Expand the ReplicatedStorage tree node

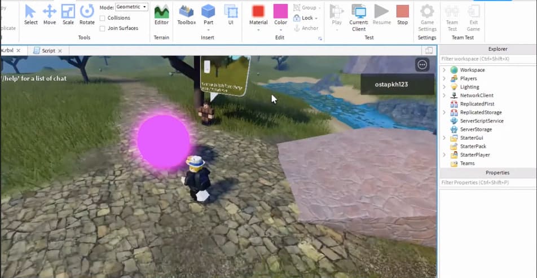coord(444,112)
